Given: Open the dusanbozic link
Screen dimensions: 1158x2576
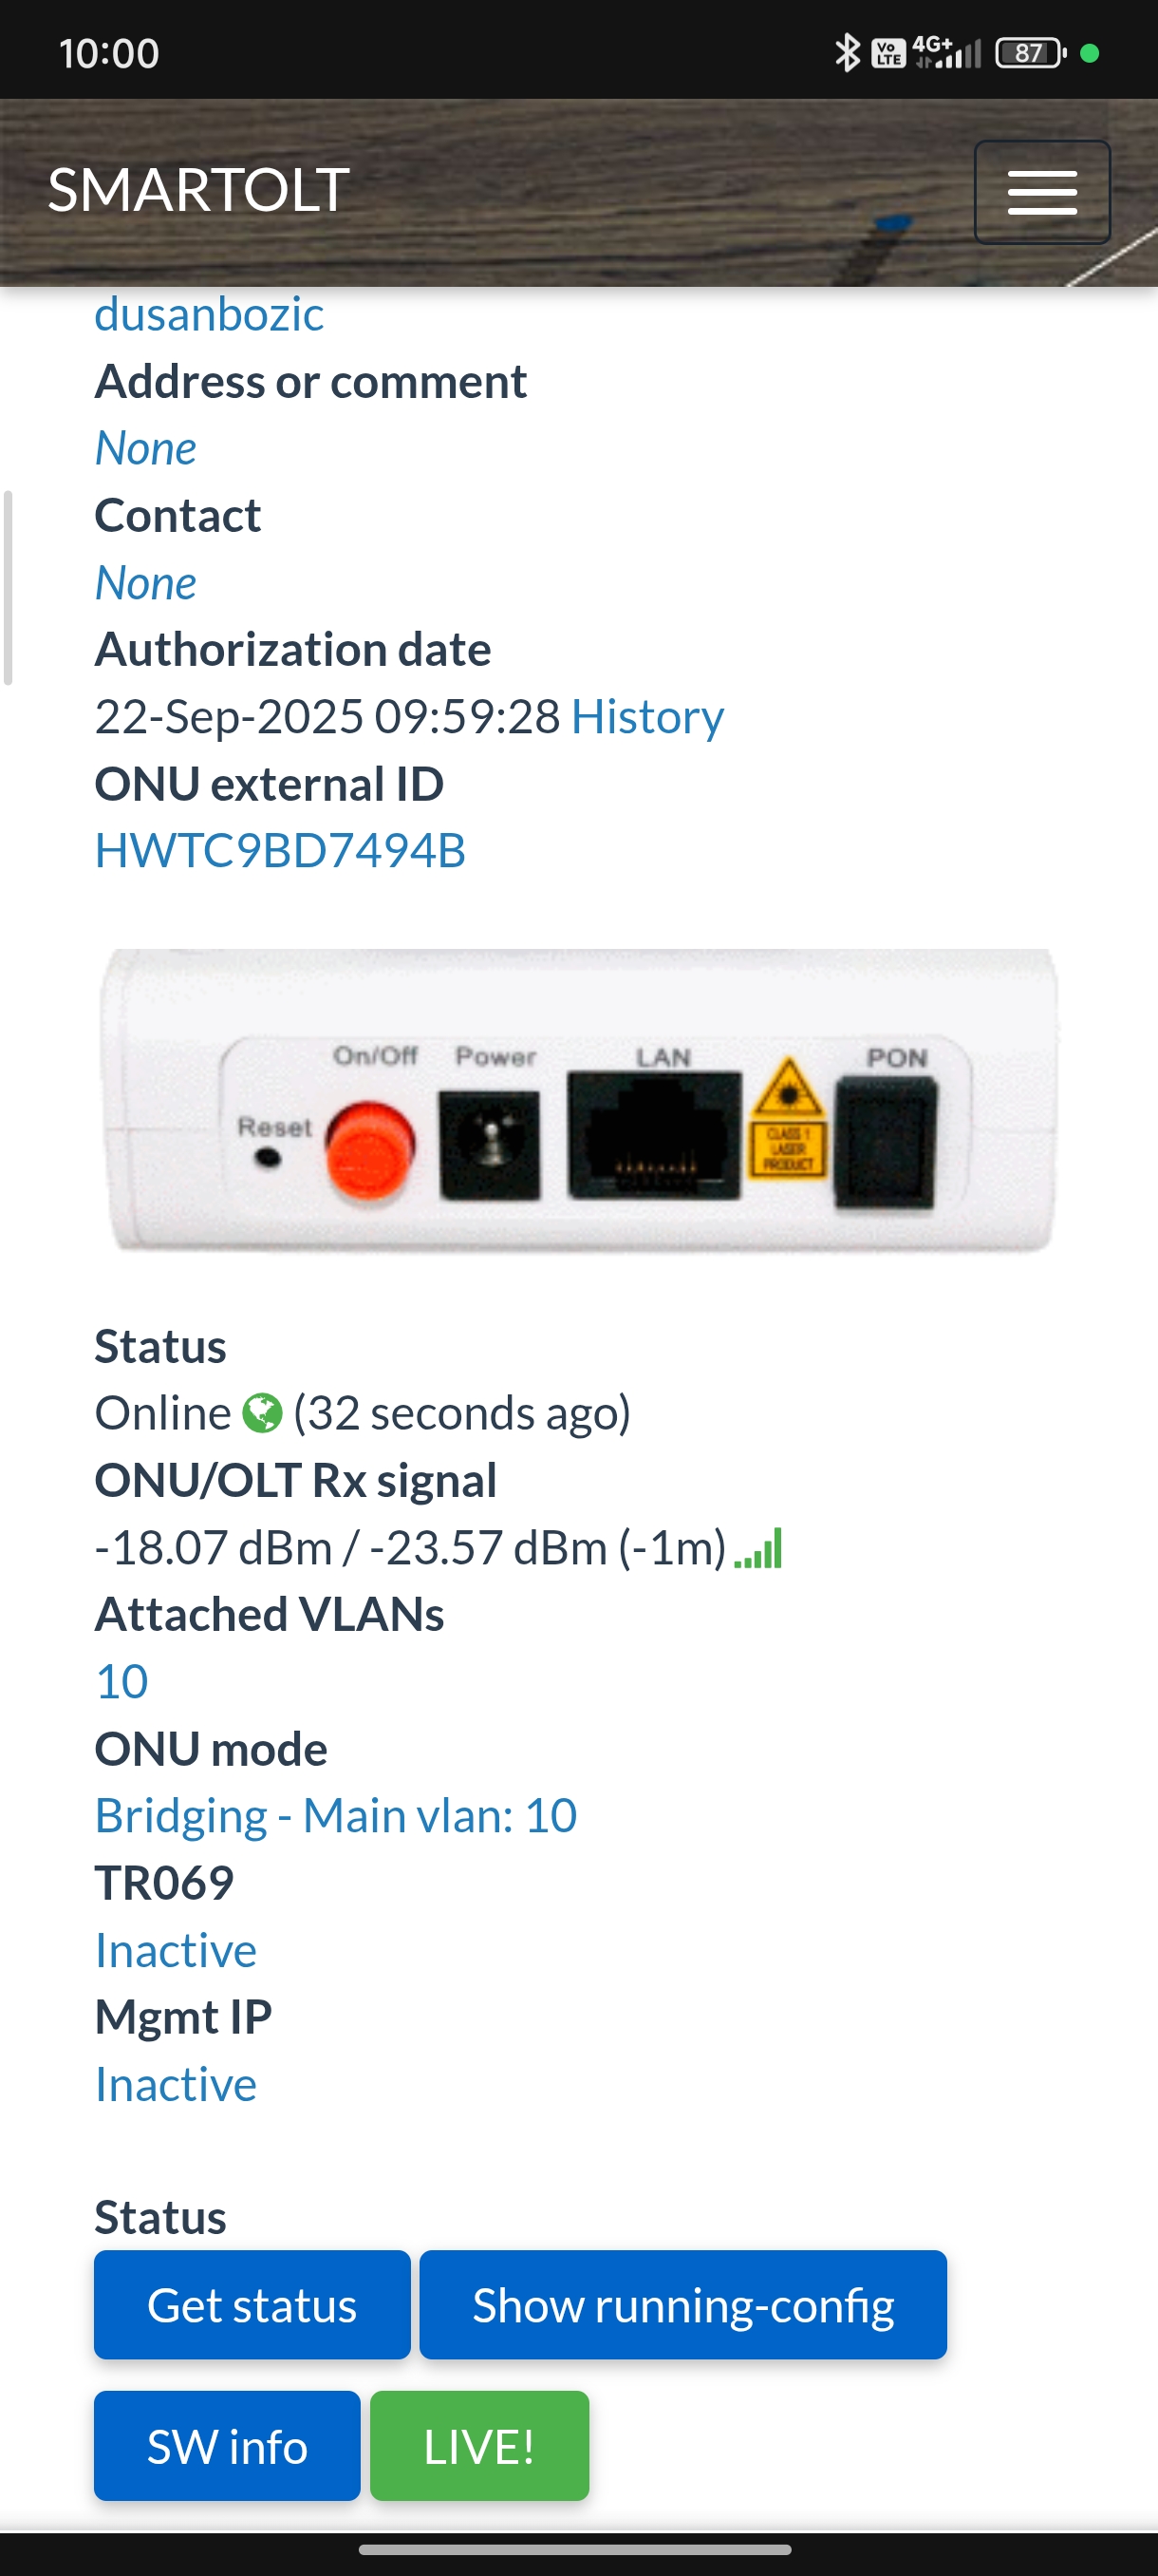Looking at the screenshot, I should click(x=209, y=314).
